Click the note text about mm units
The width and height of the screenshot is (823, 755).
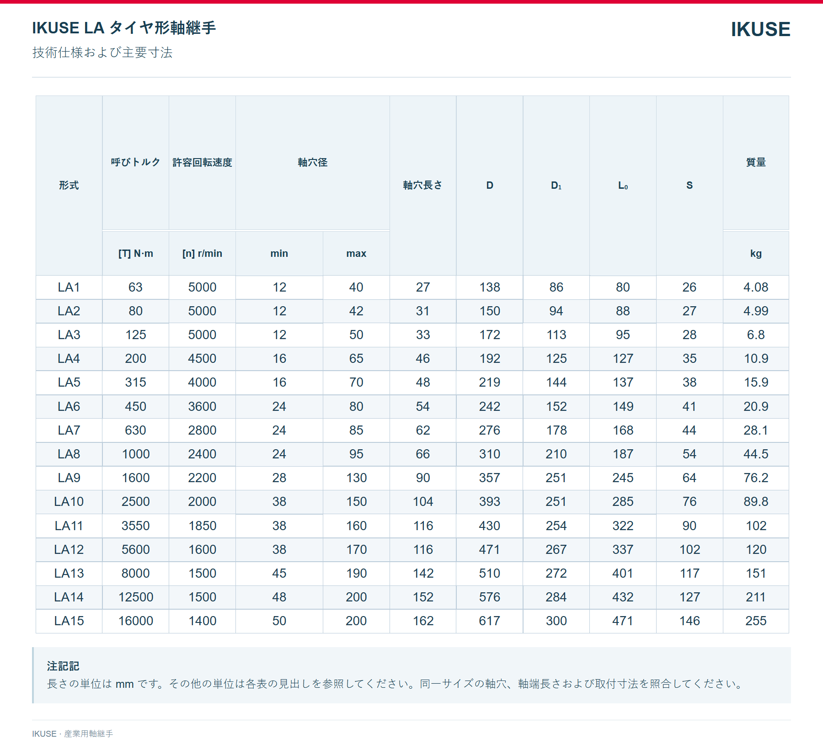pos(396,684)
